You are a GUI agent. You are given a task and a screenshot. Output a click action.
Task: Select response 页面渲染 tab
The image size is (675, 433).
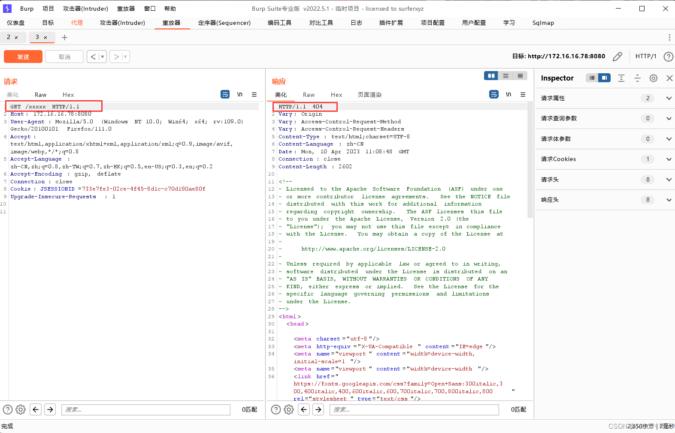click(370, 95)
